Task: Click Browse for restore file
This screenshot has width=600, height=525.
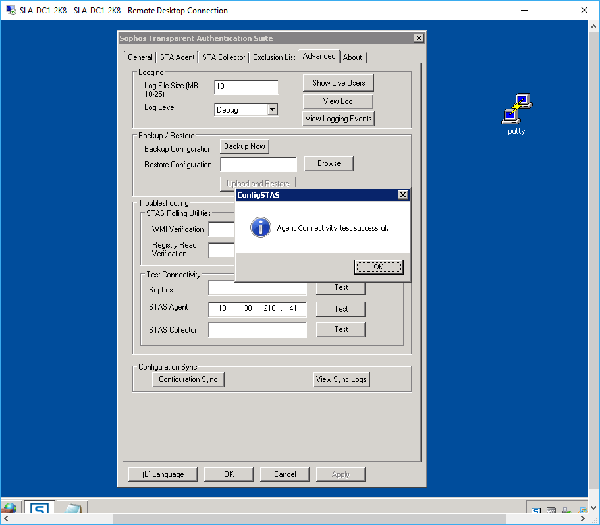Action: 329,163
